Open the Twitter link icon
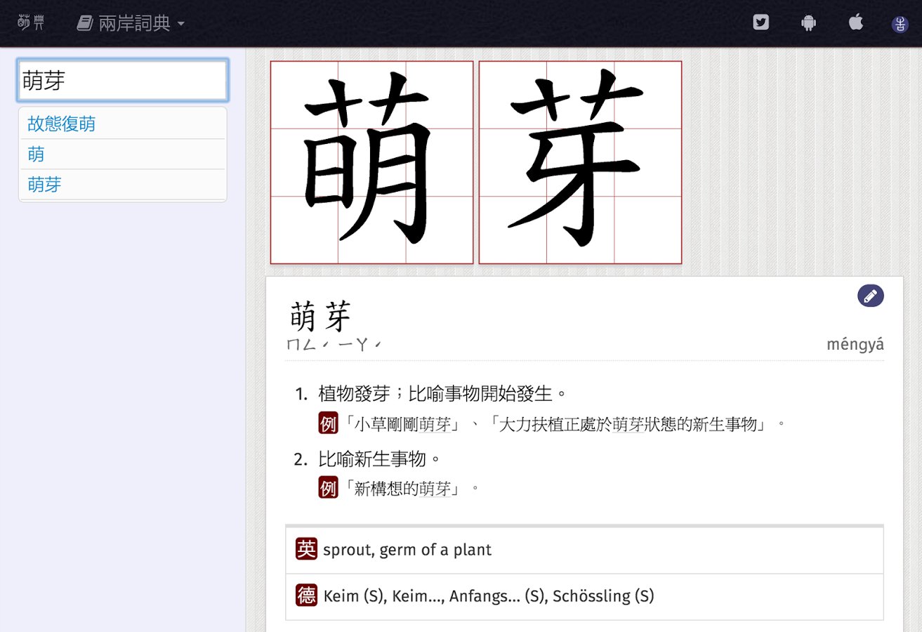Viewport: 922px width, 632px height. tap(760, 23)
